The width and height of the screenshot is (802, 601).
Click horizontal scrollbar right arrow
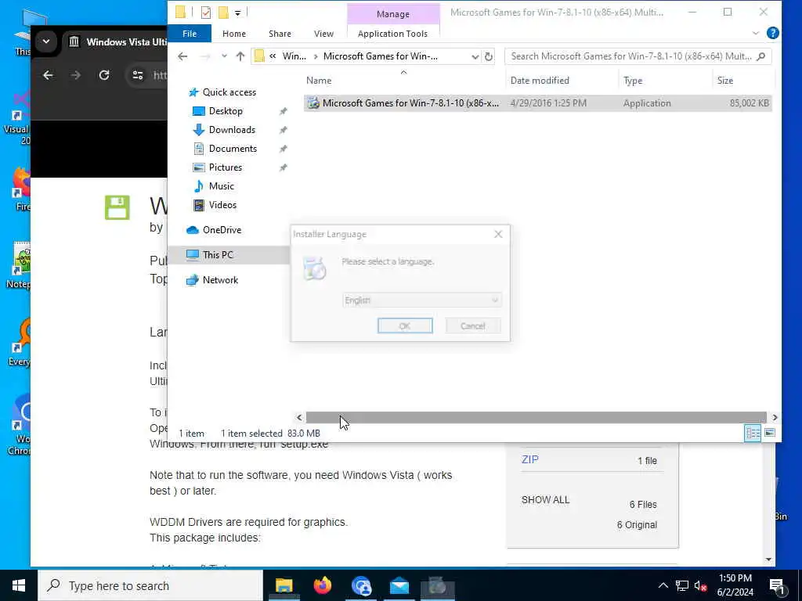pyautogui.click(x=775, y=418)
